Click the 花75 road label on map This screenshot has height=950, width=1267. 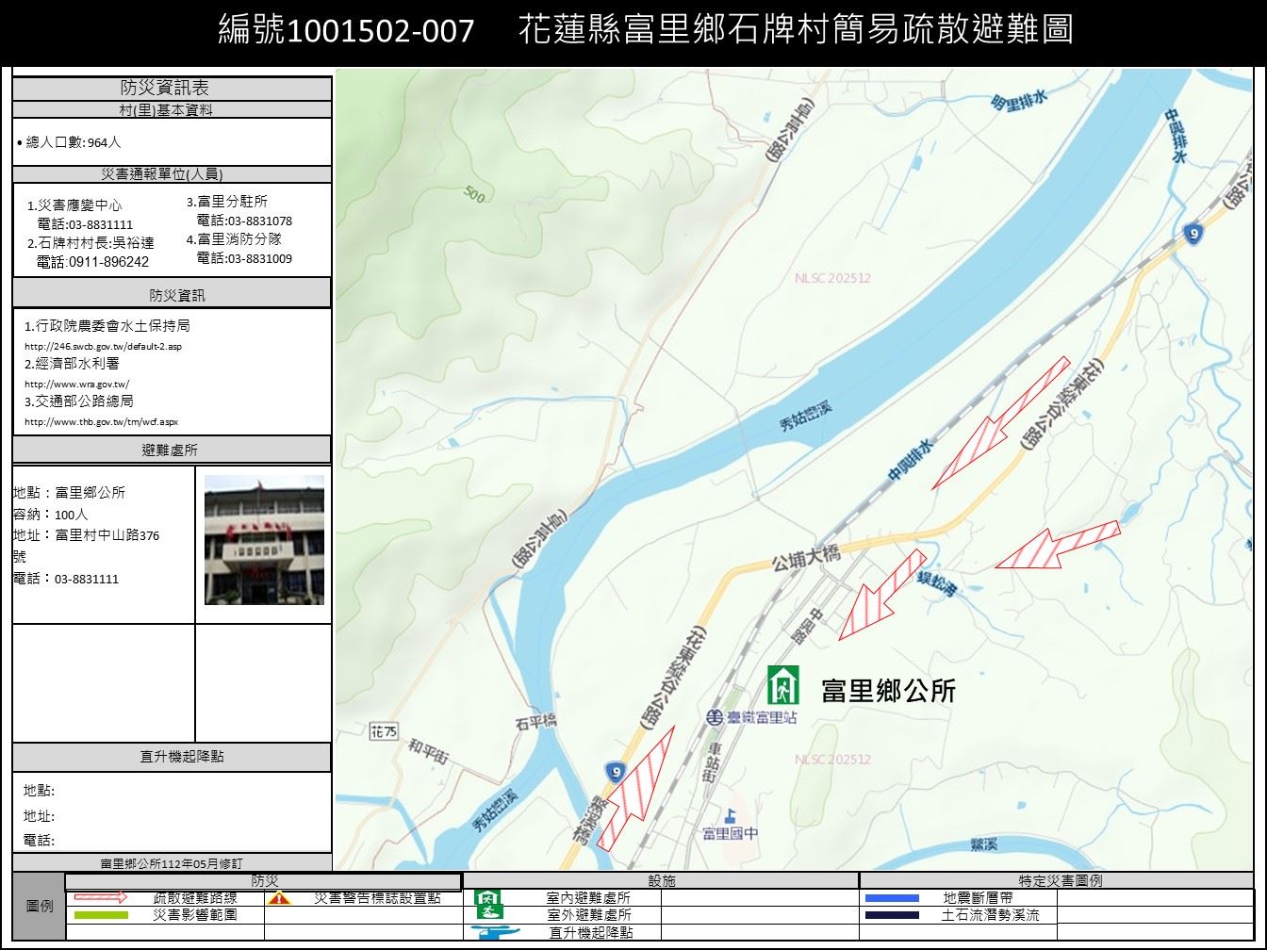(x=385, y=731)
